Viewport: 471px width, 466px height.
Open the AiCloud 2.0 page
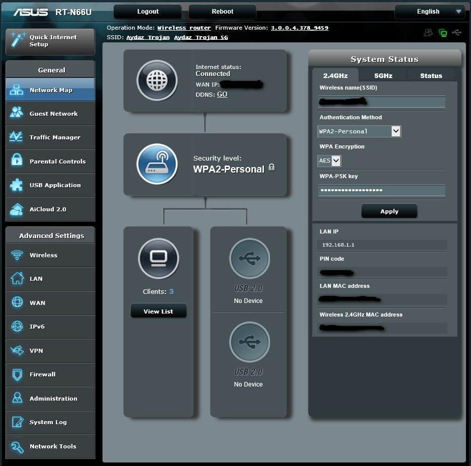50,209
